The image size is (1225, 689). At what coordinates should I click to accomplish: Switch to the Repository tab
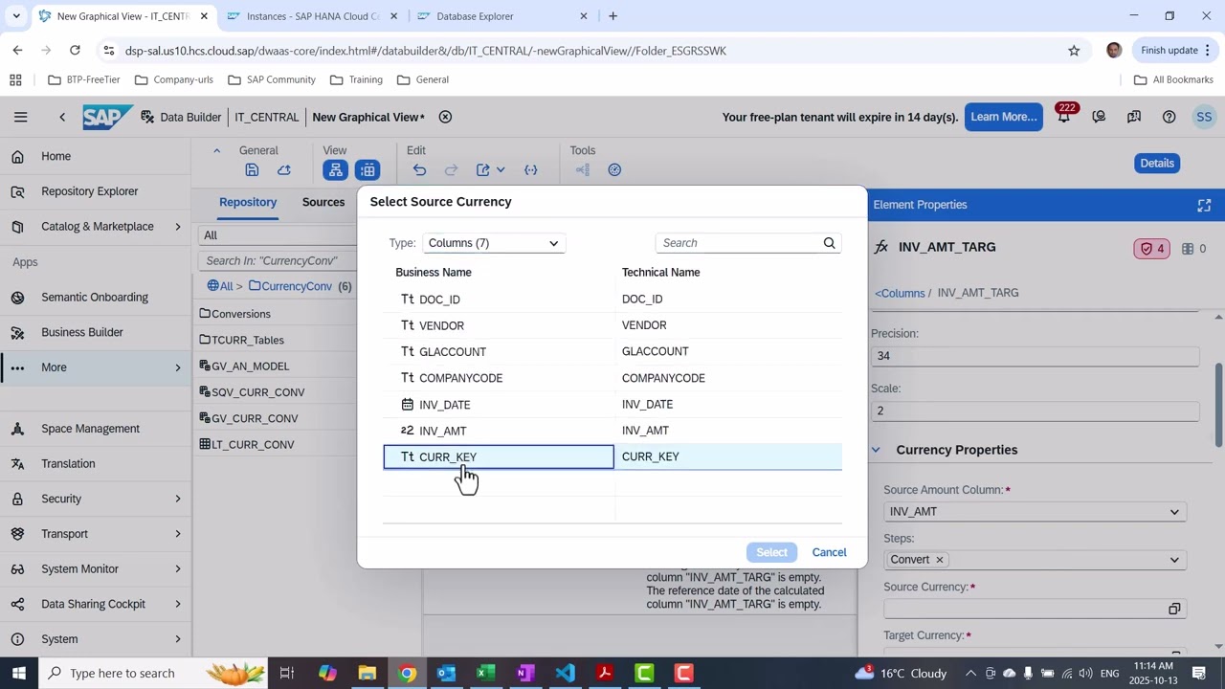[x=248, y=202]
